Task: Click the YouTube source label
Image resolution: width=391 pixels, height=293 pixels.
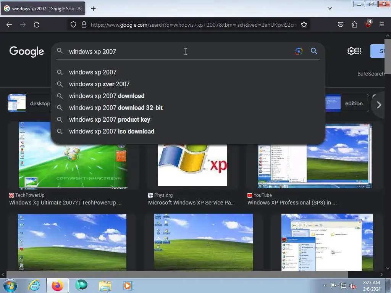Action: pyautogui.click(x=260, y=195)
